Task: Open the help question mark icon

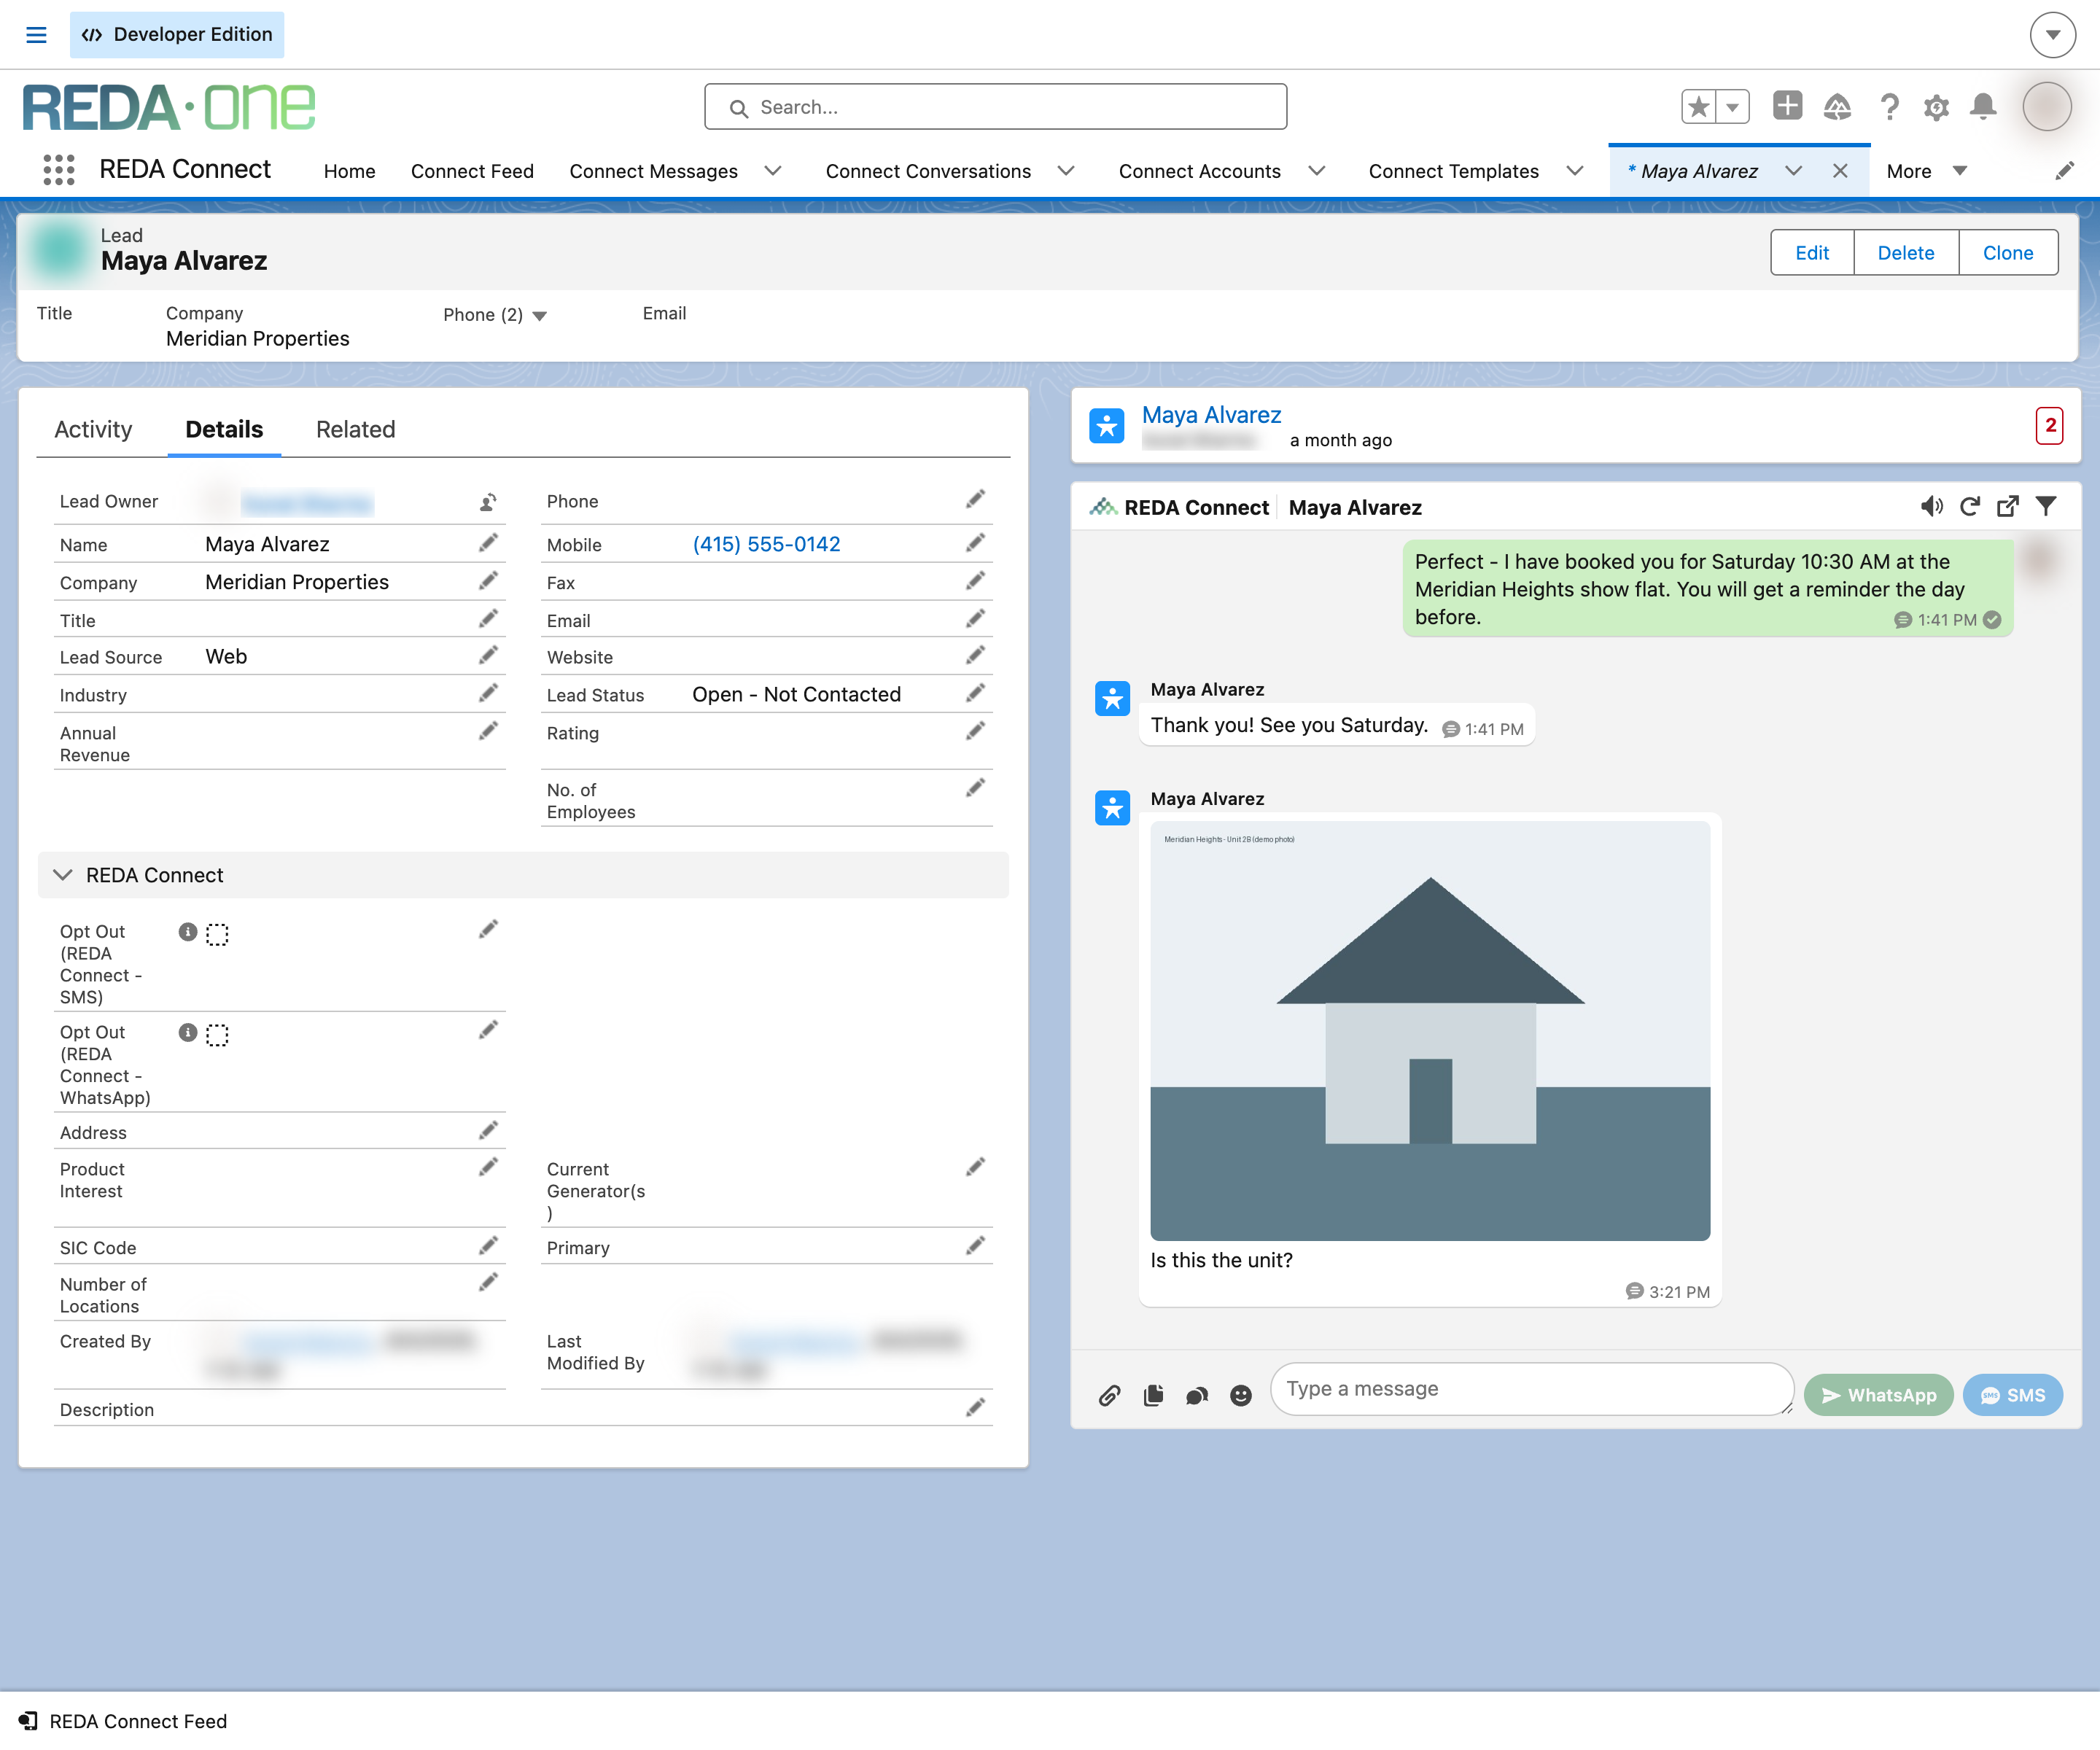Action: [x=1889, y=106]
